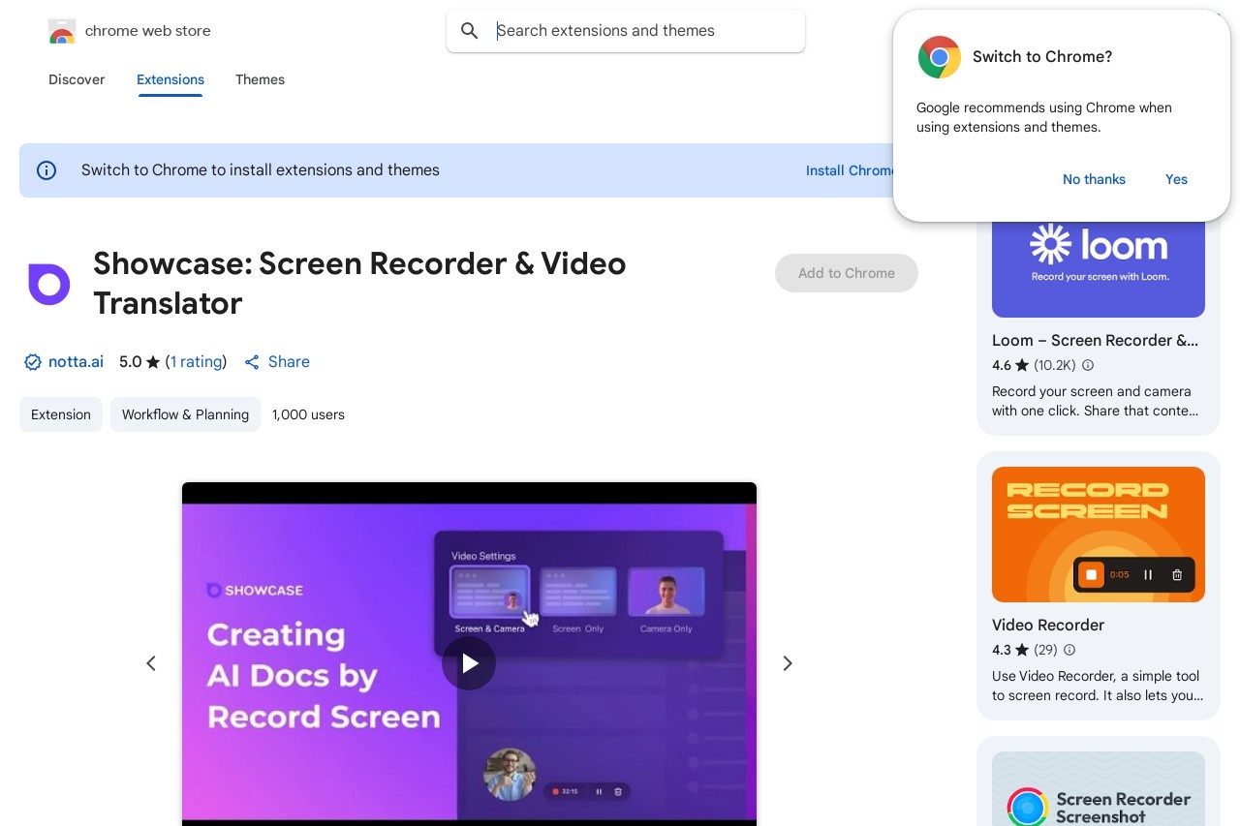Go to next screenshot slide
The height and width of the screenshot is (826, 1240).
788,663
